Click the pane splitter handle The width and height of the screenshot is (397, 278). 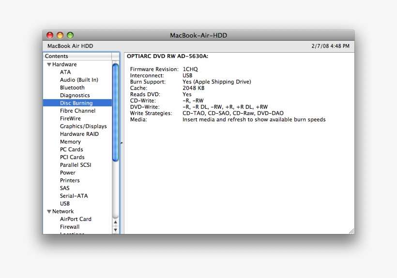click(x=122, y=143)
